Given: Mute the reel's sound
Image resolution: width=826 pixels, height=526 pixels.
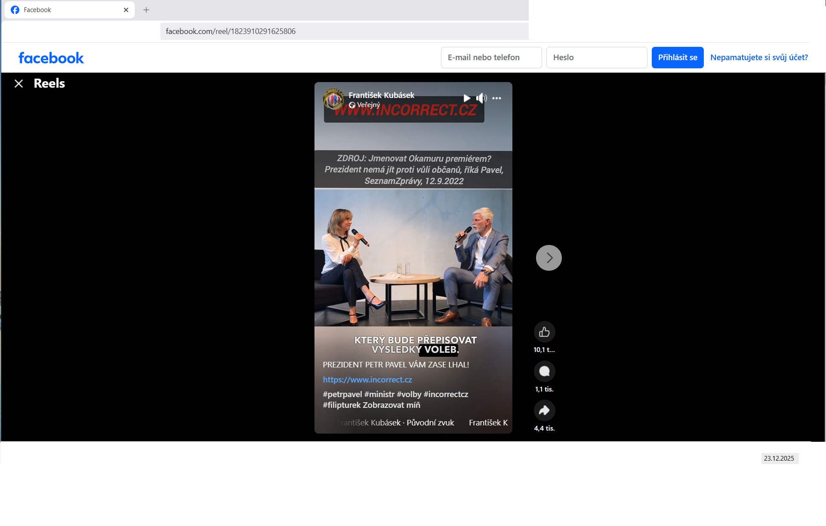Looking at the screenshot, I should tap(481, 98).
